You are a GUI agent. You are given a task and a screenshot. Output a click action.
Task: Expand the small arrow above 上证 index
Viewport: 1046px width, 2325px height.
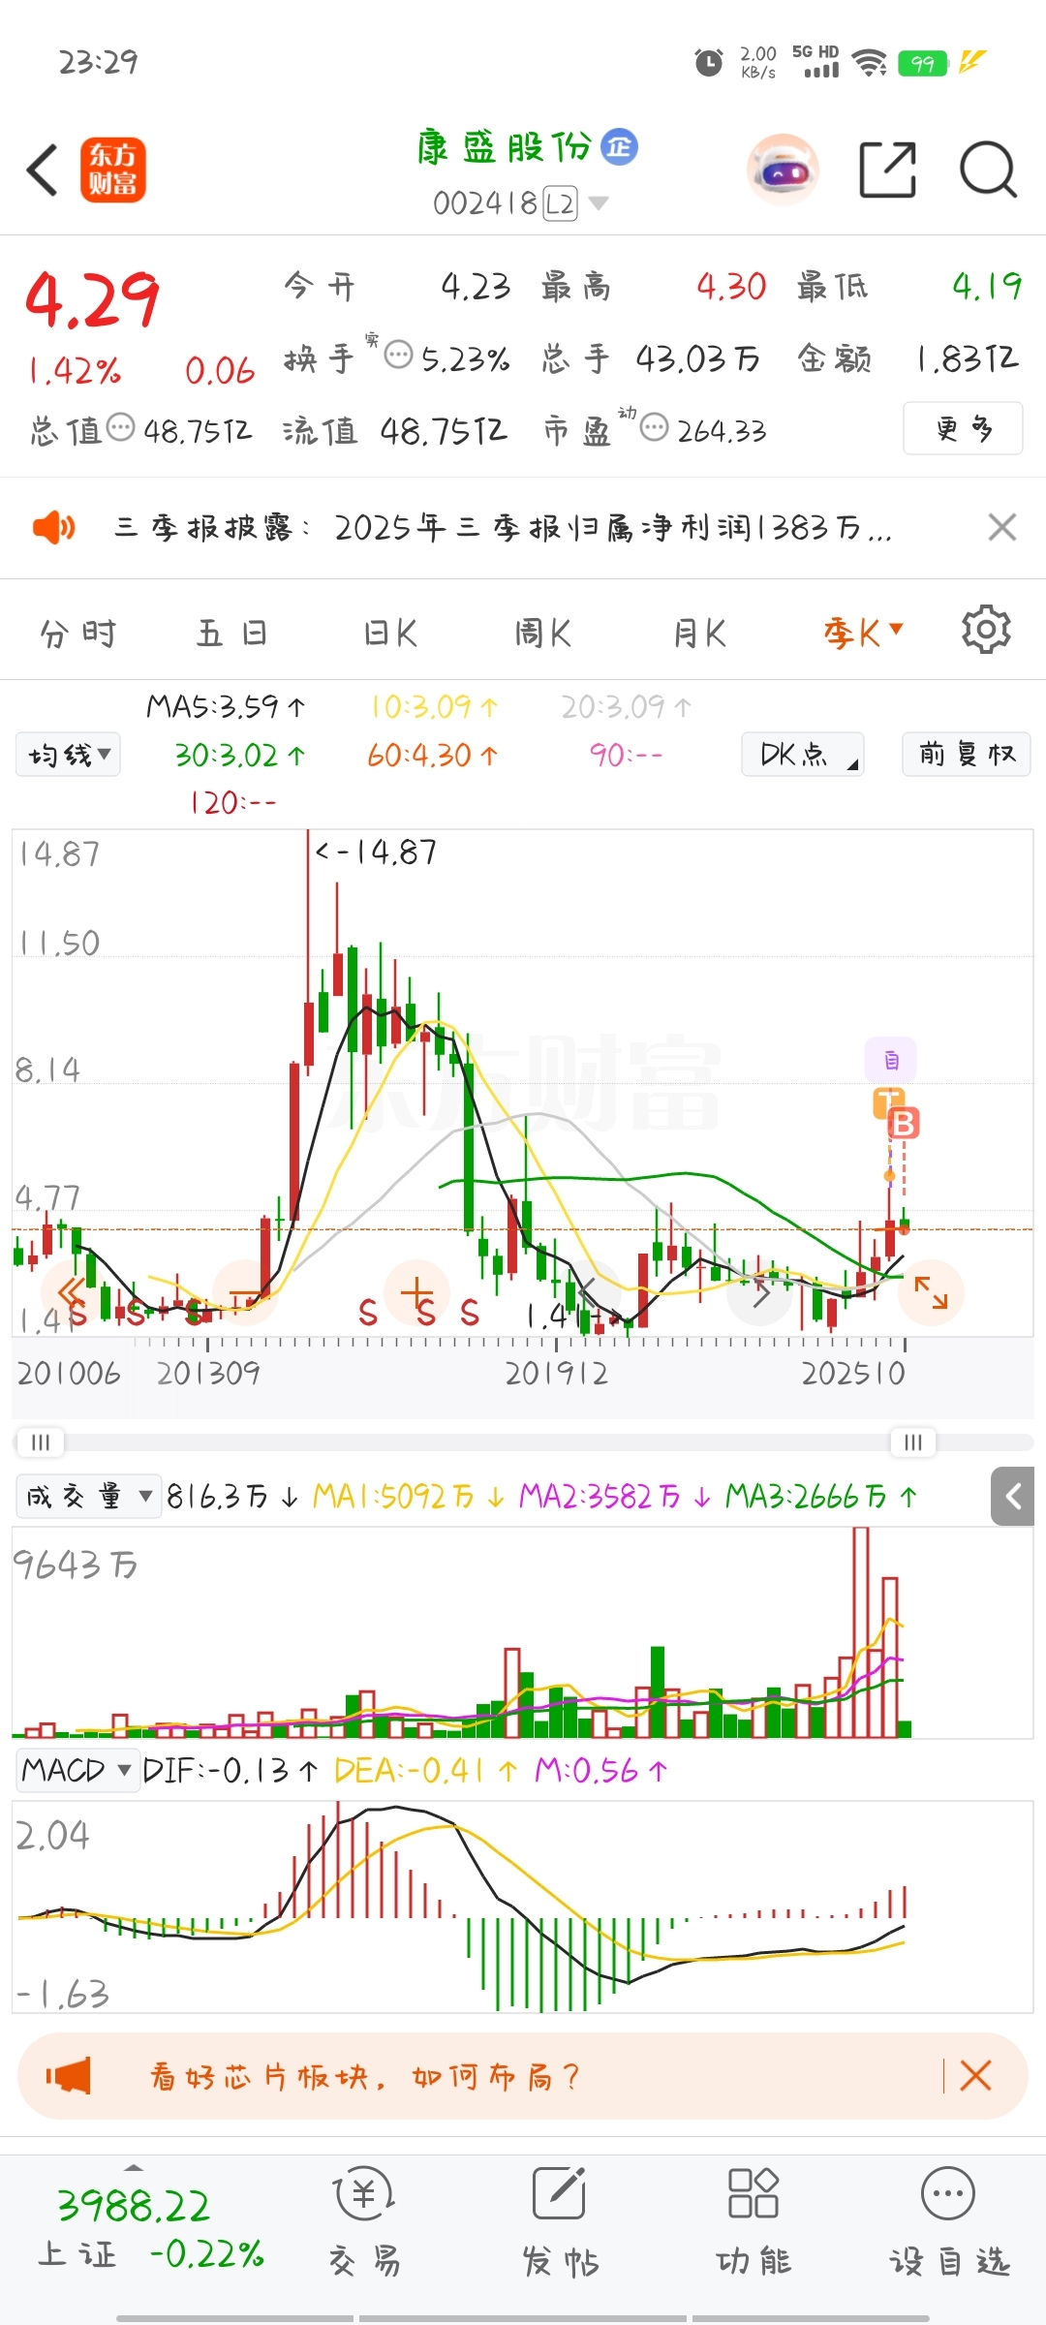click(134, 2168)
